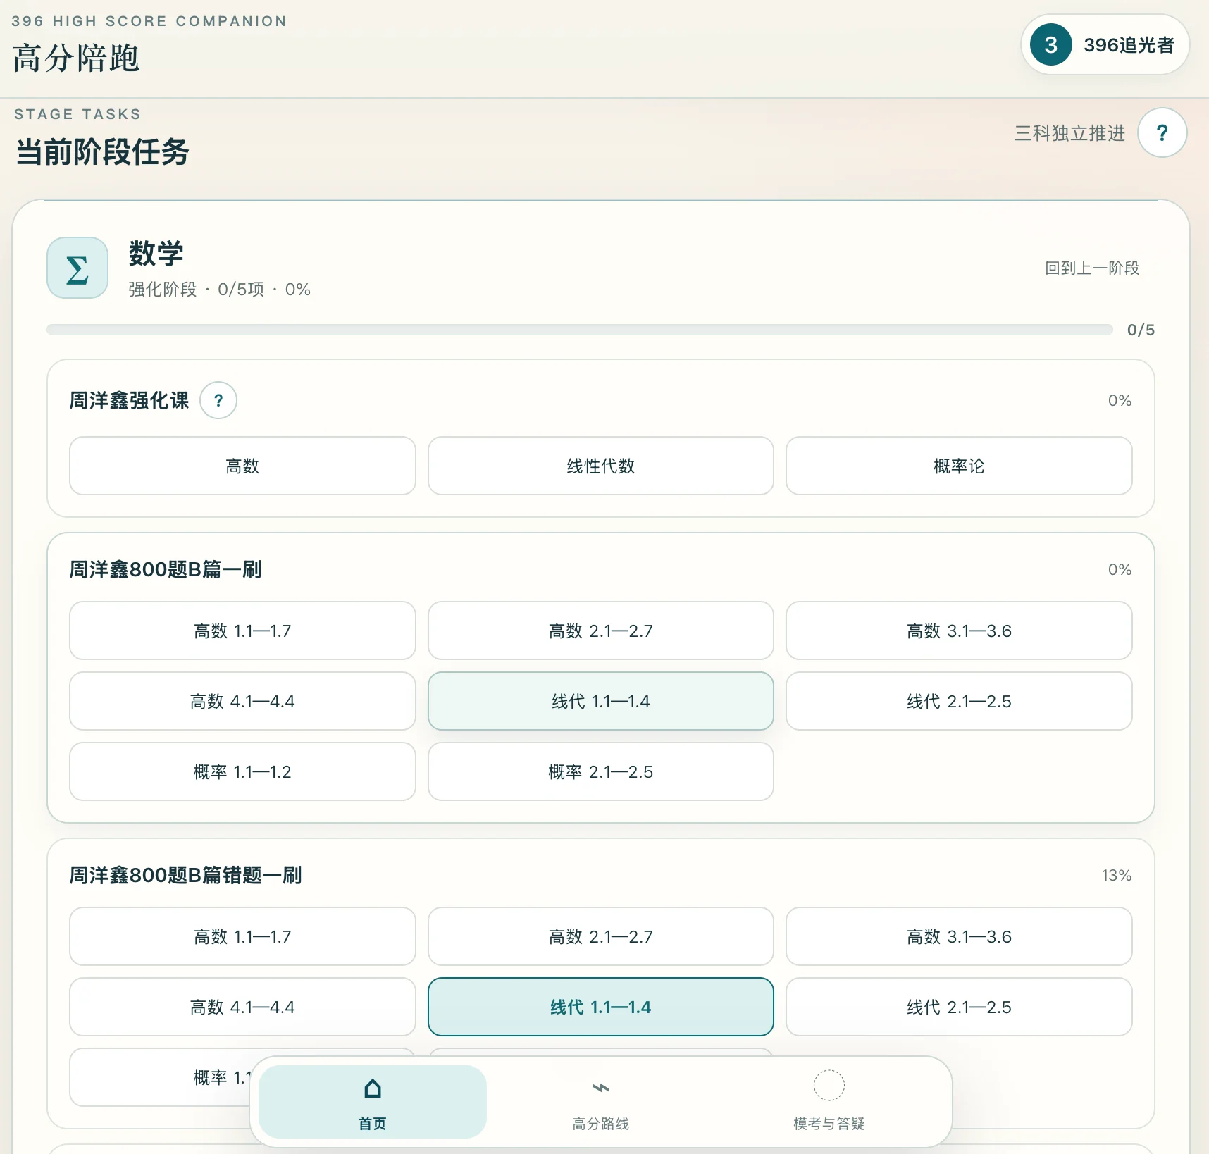The image size is (1209, 1154).
Task: Select 线代 2.1—2.5 in B篇错题一刷
Action: click(x=959, y=1007)
